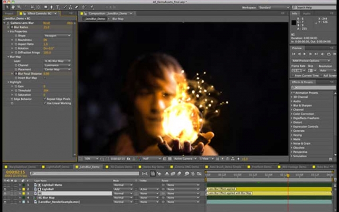Click the brainstorm timeline icon
The height and width of the screenshot is (212, 339).
(187, 173)
